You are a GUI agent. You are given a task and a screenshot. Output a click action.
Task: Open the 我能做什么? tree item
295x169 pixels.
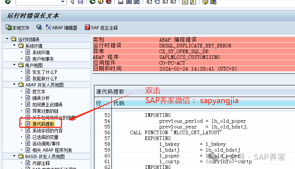coord(44,79)
